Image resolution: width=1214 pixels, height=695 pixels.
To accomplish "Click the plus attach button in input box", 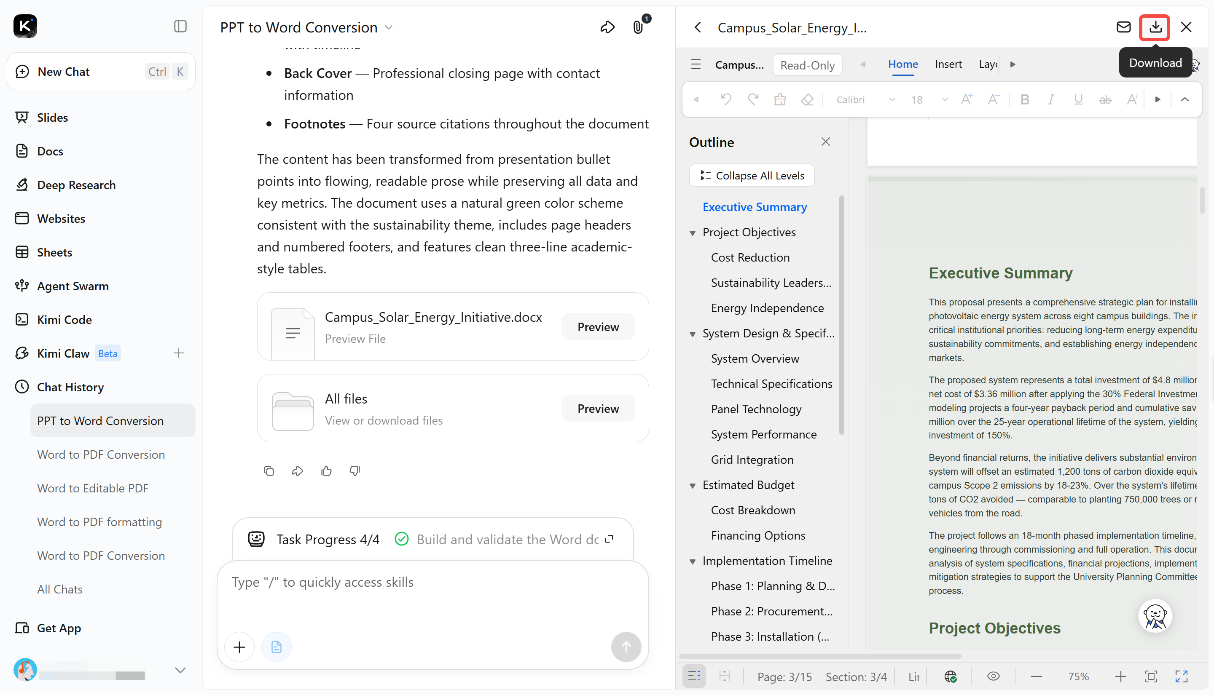I will point(239,647).
